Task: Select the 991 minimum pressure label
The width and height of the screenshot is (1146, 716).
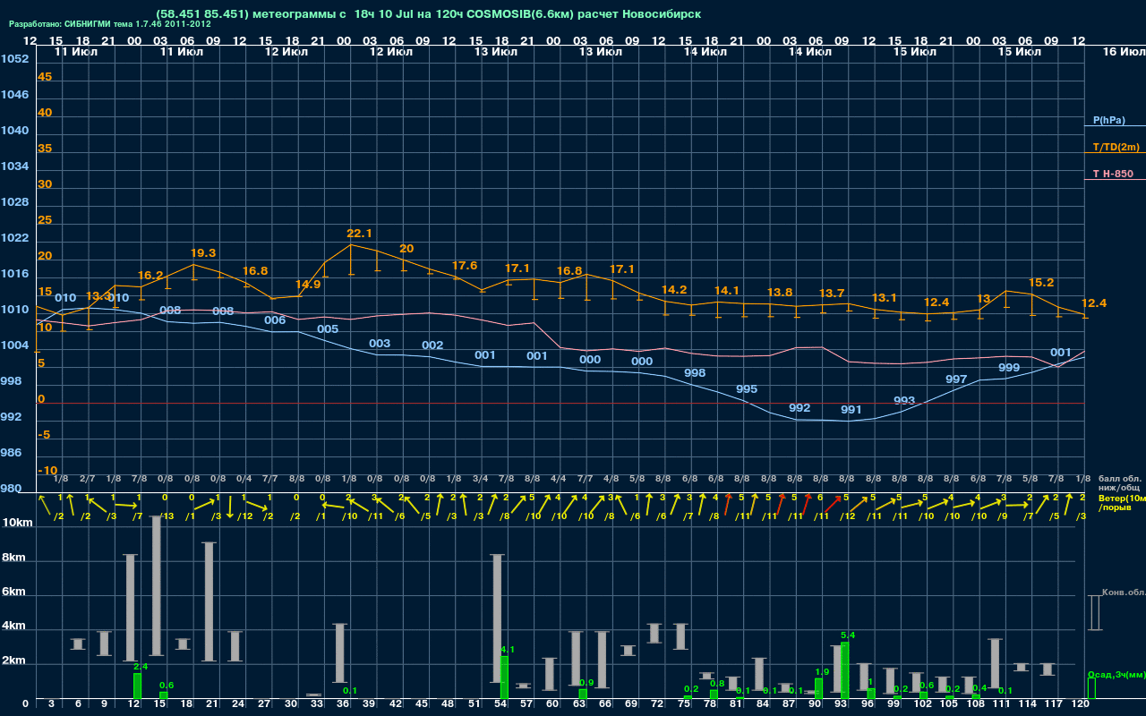Action: [x=851, y=410]
